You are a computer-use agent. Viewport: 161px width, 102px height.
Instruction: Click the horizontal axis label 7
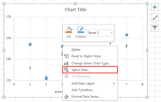click(126, 84)
